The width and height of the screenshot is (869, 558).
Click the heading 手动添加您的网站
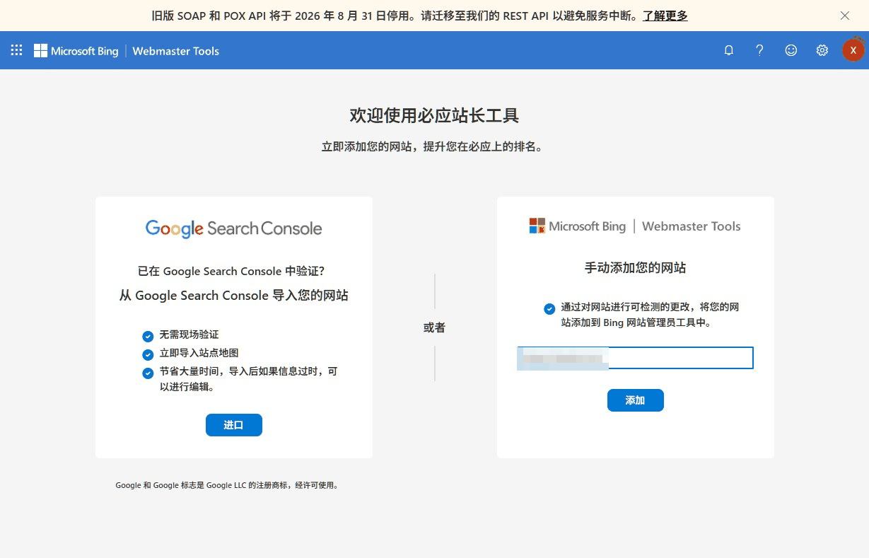(x=635, y=268)
